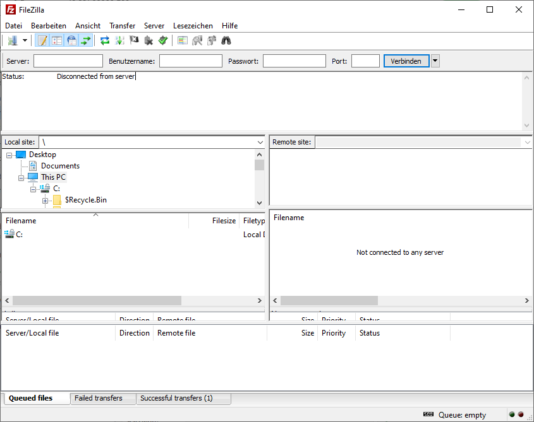Toggle message log display icon

pyautogui.click(x=42, y=40)
